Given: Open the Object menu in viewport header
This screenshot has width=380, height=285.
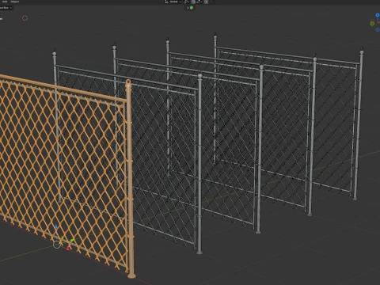Looking at the screenshot, I should (15, 2).
